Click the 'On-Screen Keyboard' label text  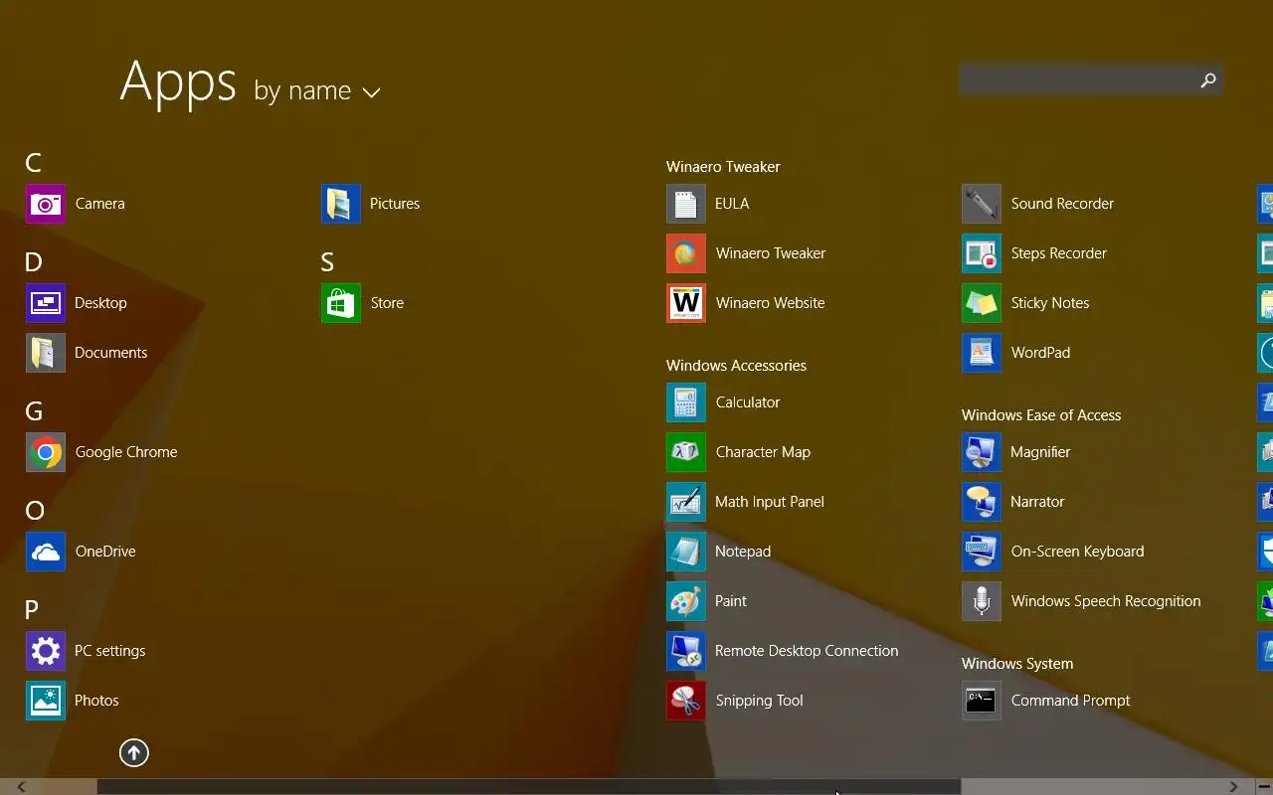pos(1077,552)
